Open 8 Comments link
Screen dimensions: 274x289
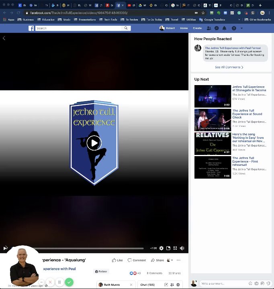click(154, 273)
